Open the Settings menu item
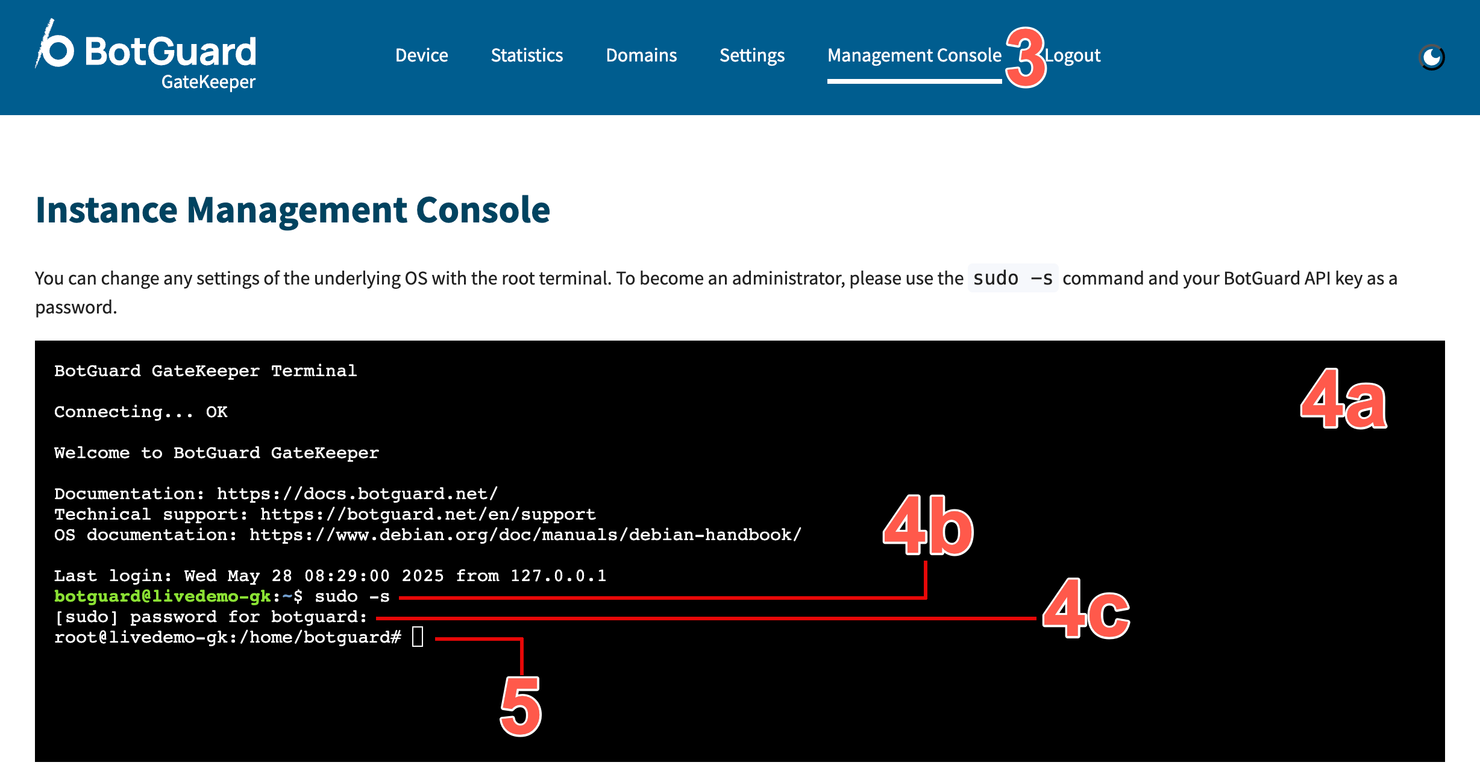Screen dimensions: 1480x768 (x=752, y=55)
